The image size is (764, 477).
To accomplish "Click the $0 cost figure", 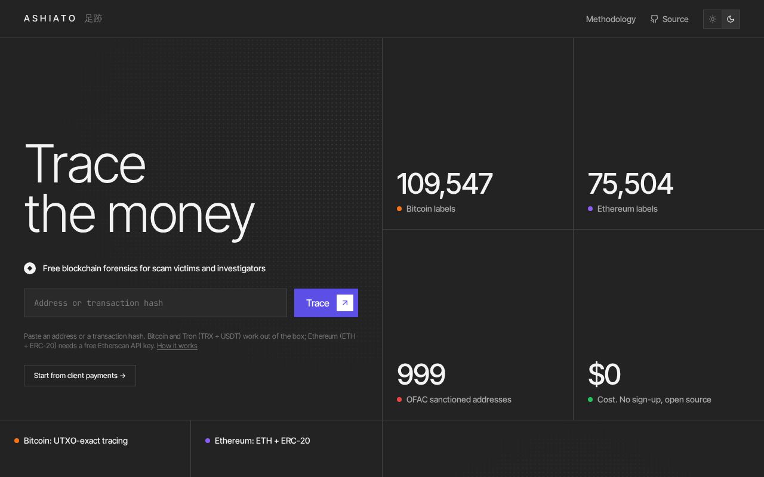I will coord(604,374).
